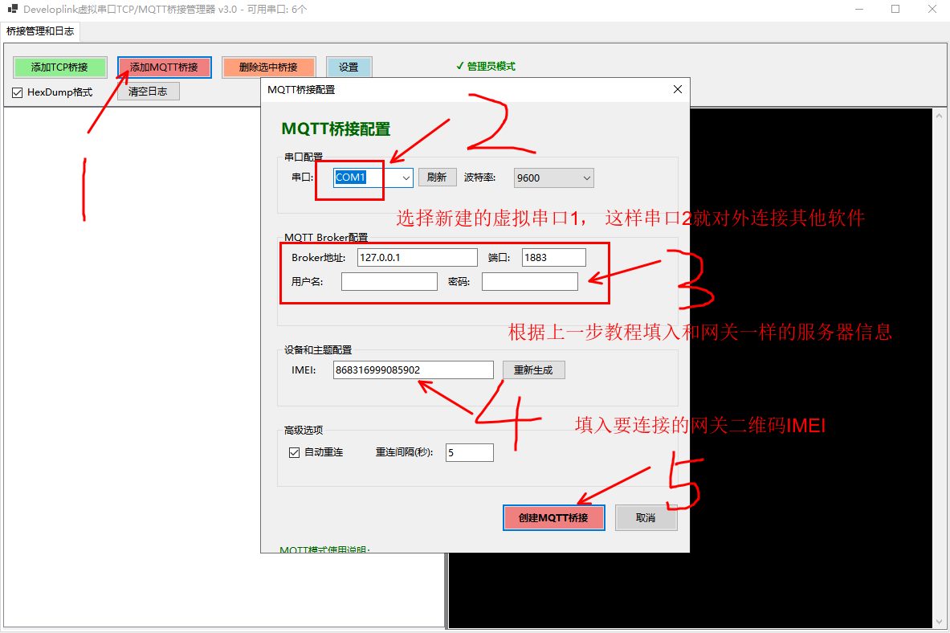Toggle the HexDump格式 checkbox

pyautogui.click(x=18, y=92)
